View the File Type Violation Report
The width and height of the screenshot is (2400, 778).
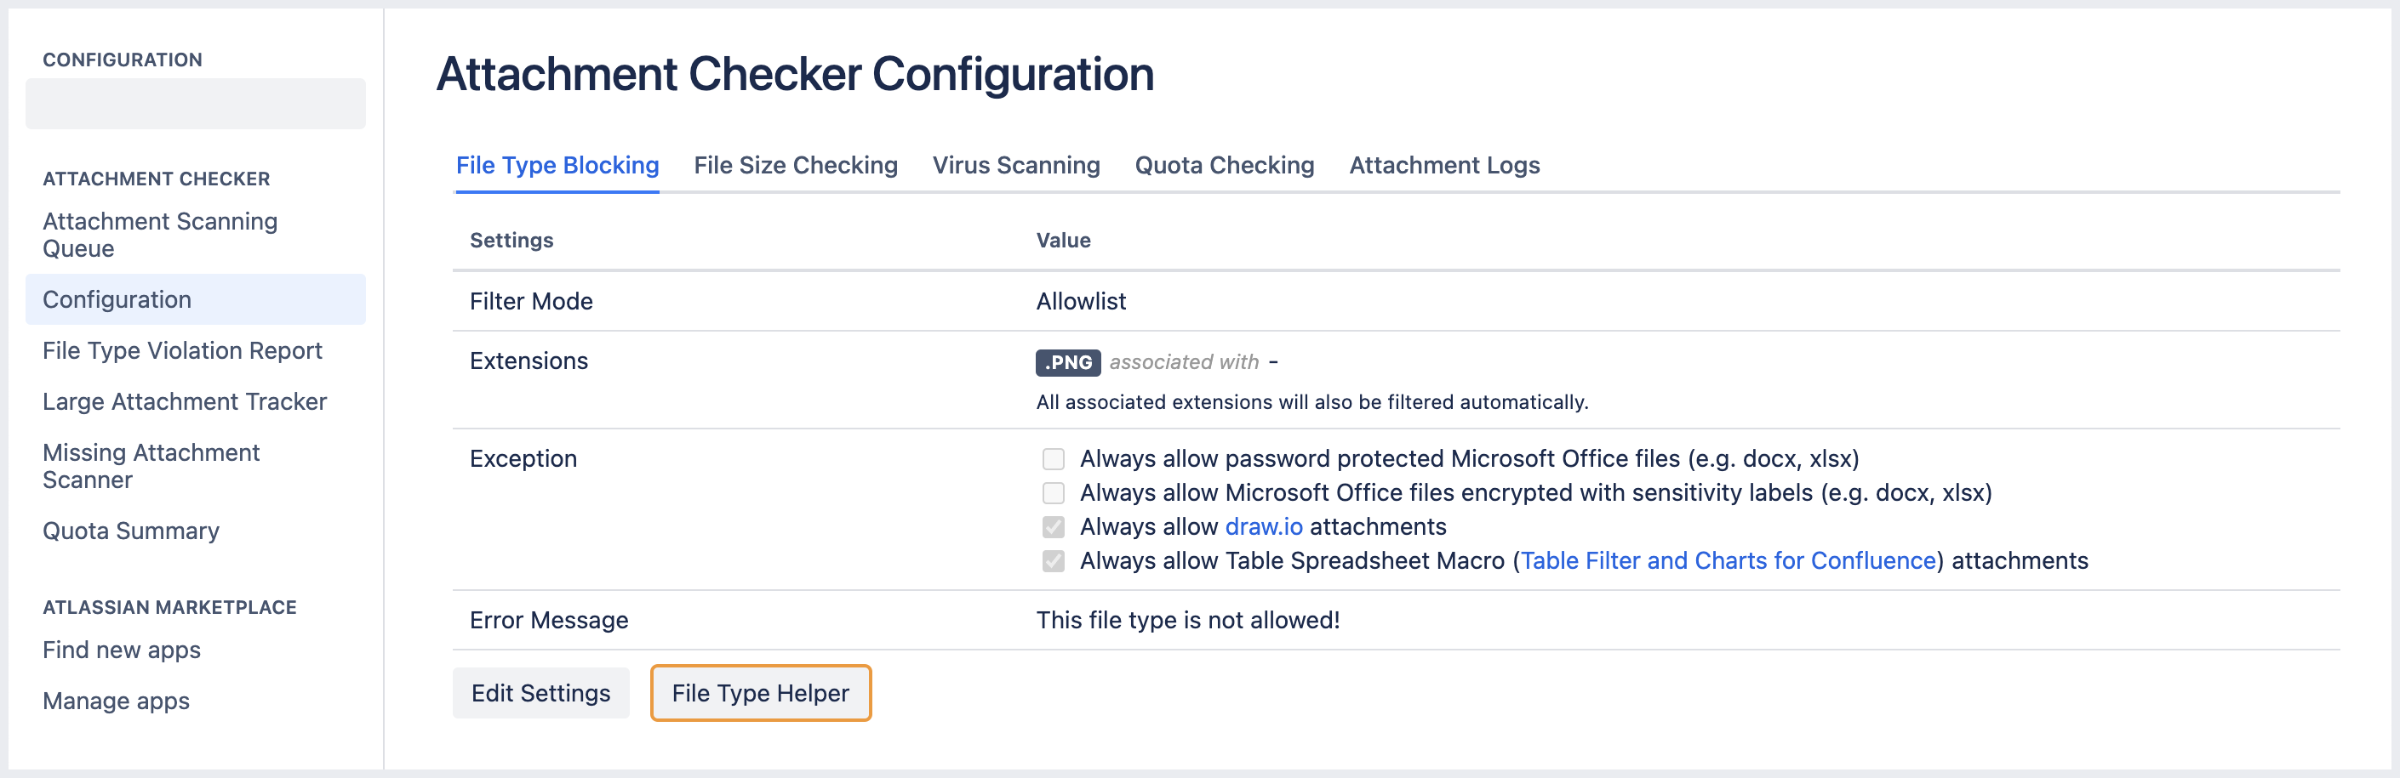[181, 351]
